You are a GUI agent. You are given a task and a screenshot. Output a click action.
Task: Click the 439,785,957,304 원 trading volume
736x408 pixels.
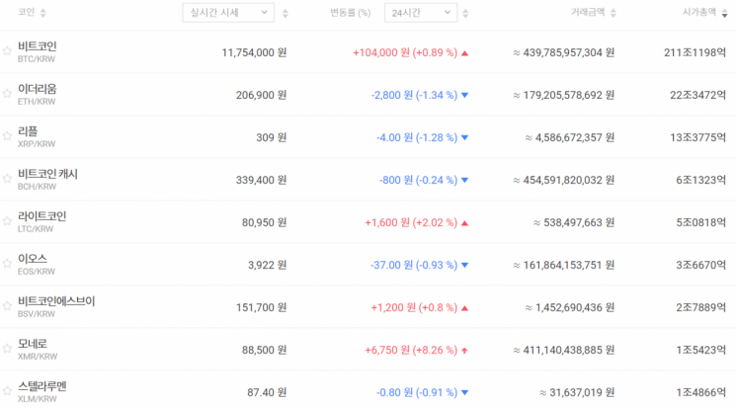tap(564, 52)
